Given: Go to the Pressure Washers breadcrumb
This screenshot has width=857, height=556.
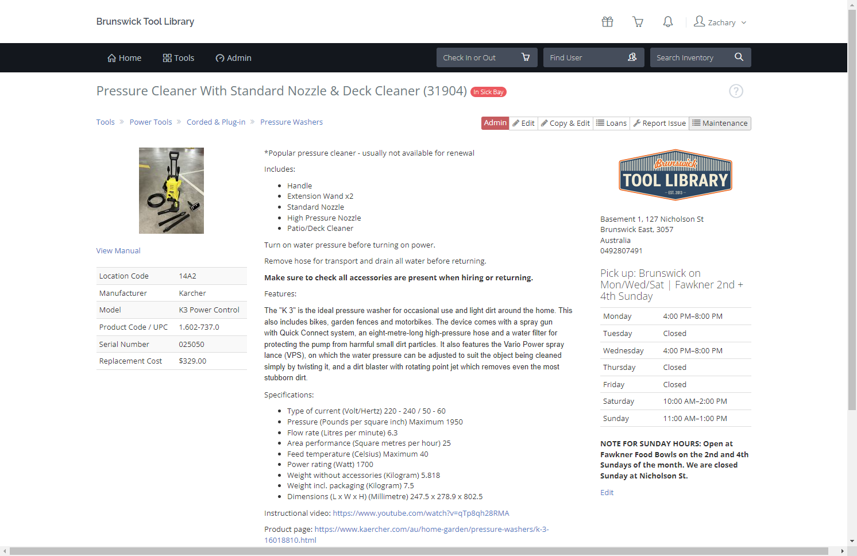Looking at the screenshot, I should point(292,122).
